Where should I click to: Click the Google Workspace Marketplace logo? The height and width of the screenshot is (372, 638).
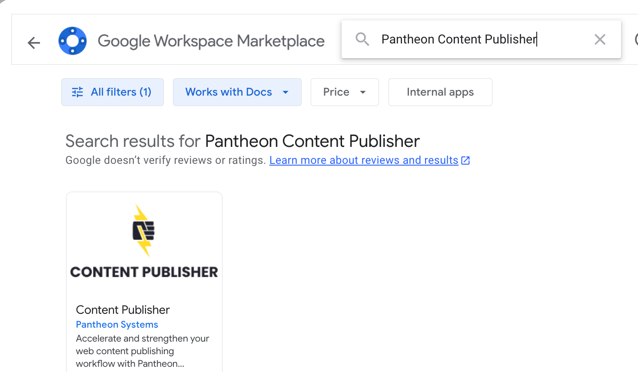point(73,41)
